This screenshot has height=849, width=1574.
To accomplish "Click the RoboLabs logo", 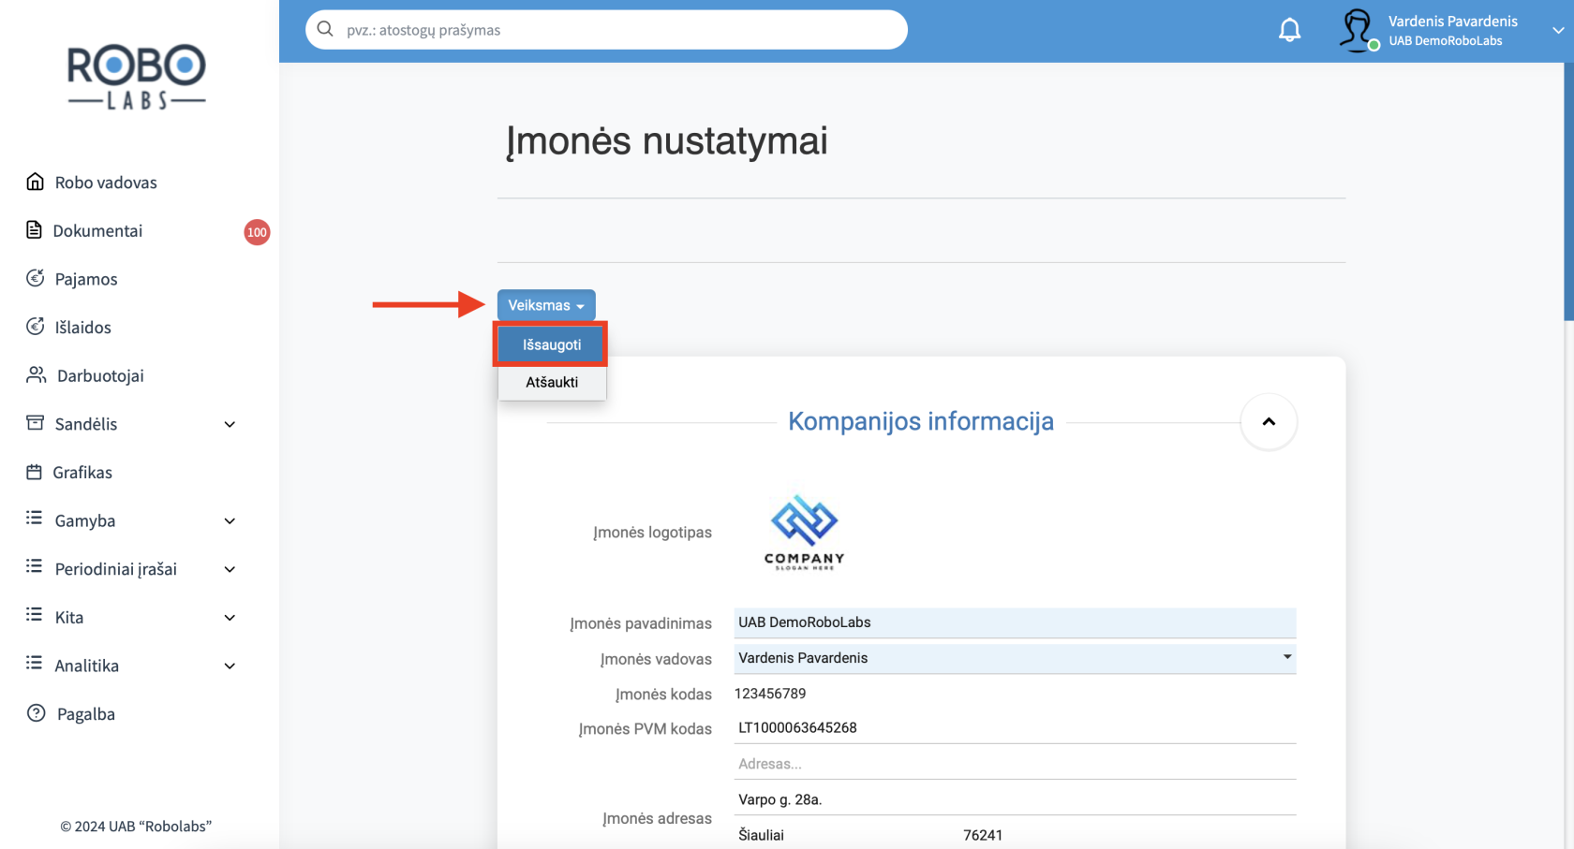I will 137,78.
